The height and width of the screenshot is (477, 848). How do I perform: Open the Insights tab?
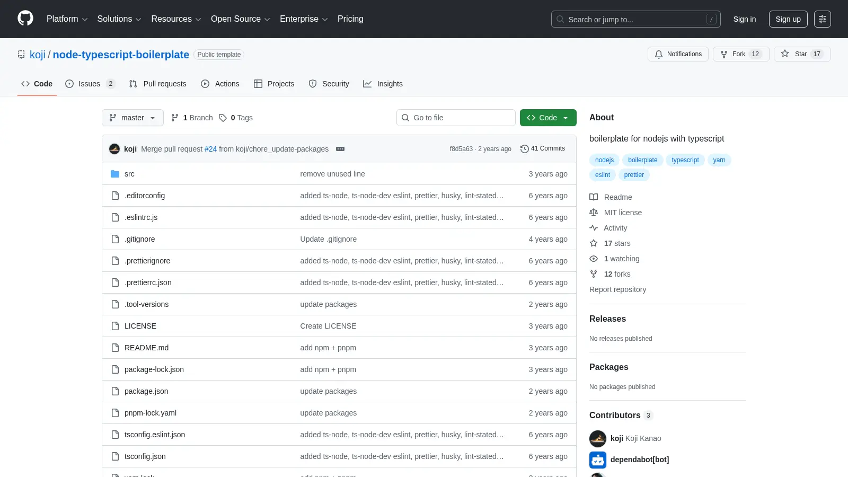tap(383, 84)
